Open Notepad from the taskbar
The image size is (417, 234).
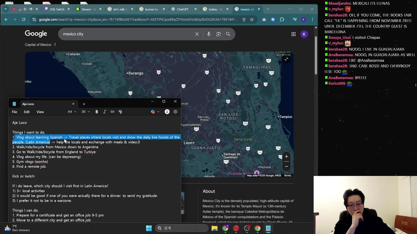(x=268, y=228)
